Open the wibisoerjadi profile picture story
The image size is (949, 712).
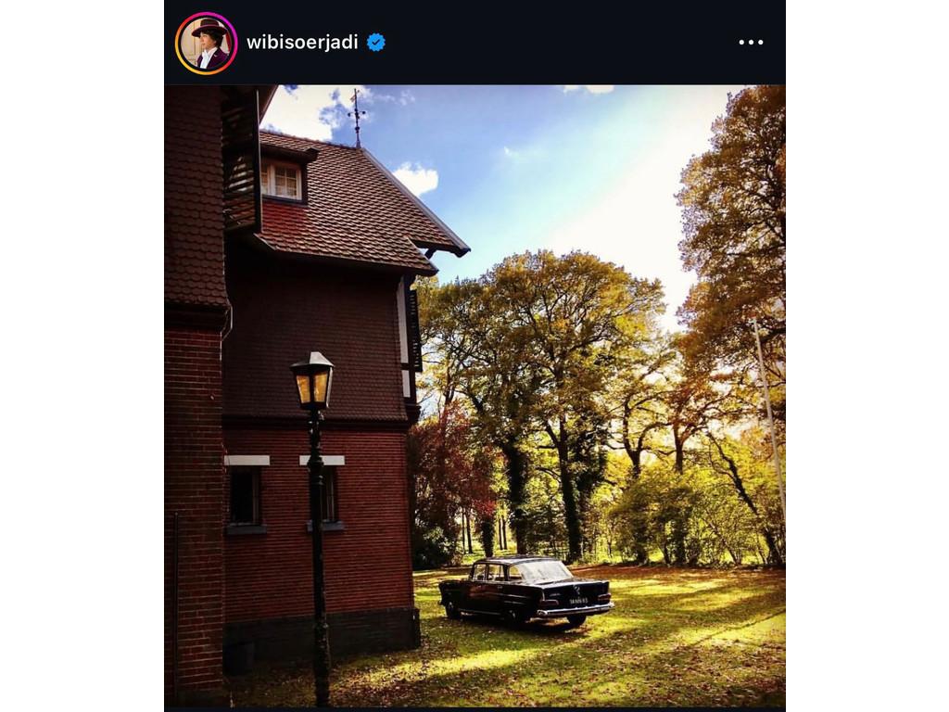pos(206,43)
